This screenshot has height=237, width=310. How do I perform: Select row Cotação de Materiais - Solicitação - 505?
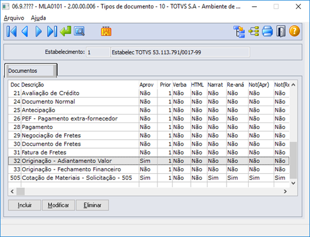[x=148, y=178]
